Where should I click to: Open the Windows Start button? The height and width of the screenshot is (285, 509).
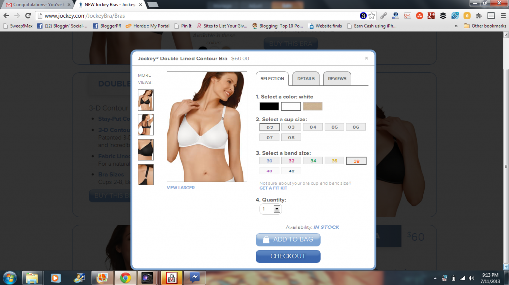click(x=10, y=278)
